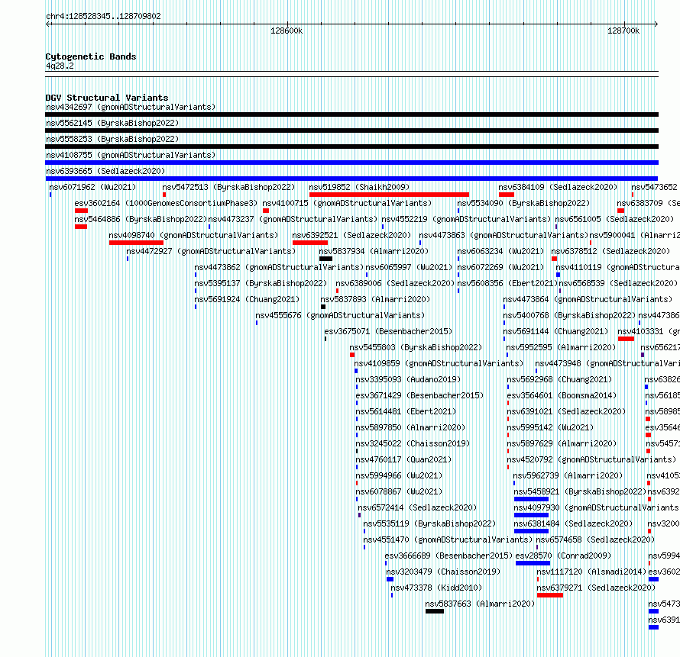Viewport: 680px width, 657px height.
Task: Open the nsv4473863 gnomADStructuralVariants variant
Action: coord(504,235)
